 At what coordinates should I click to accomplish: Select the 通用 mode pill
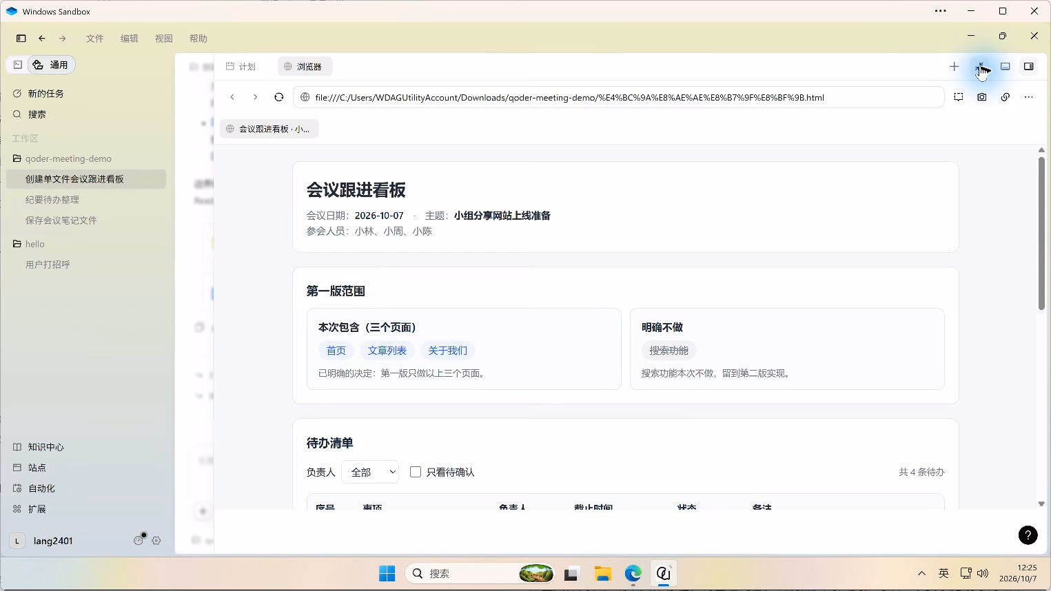[x=51, y=65]
